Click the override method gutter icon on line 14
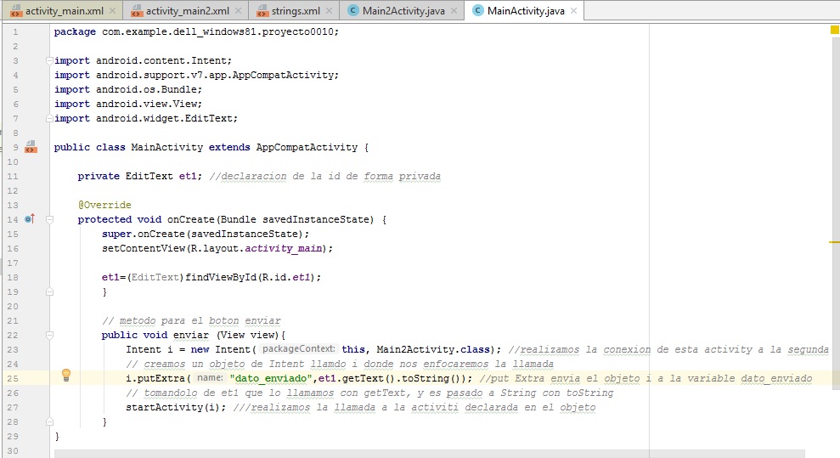Image resolution: width=840 pixels, height=458 pixels. click(29, 219)
